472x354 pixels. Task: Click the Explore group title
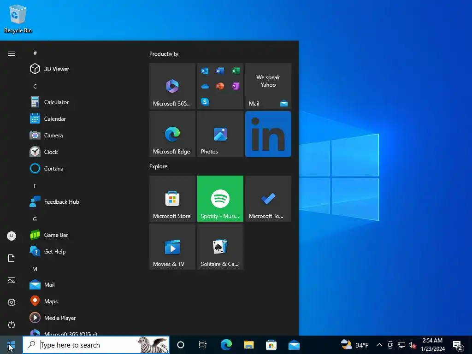point(159,166)
